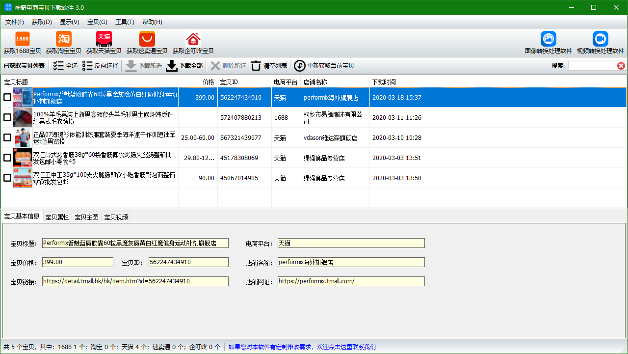628x354 pixels.
Task: Open the Taobao fetch tool 获取淘宝宝贝
Action: tap(63, 42)
